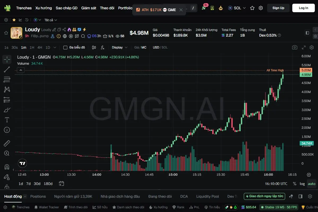The height and width of the screenshot is (212, 318).
Task: Open the emoji icons tool
Action: pyautogui.click(x=7, y=130)
